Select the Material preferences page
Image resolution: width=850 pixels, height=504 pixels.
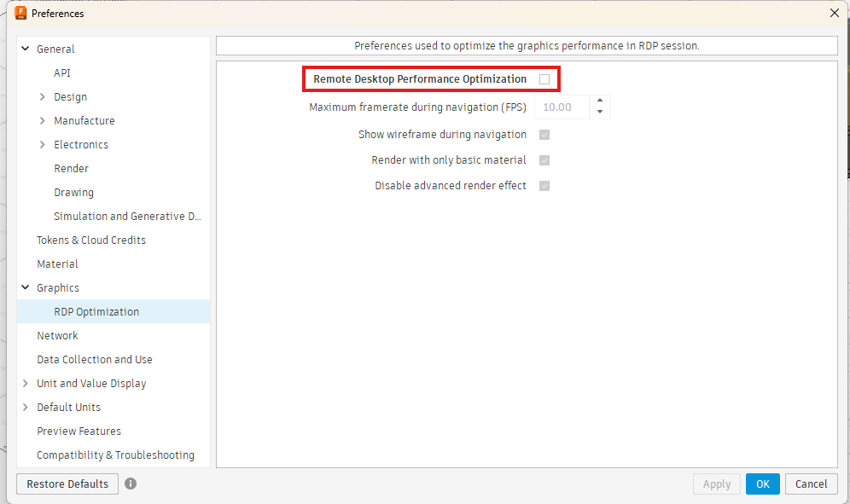point(57,264)
